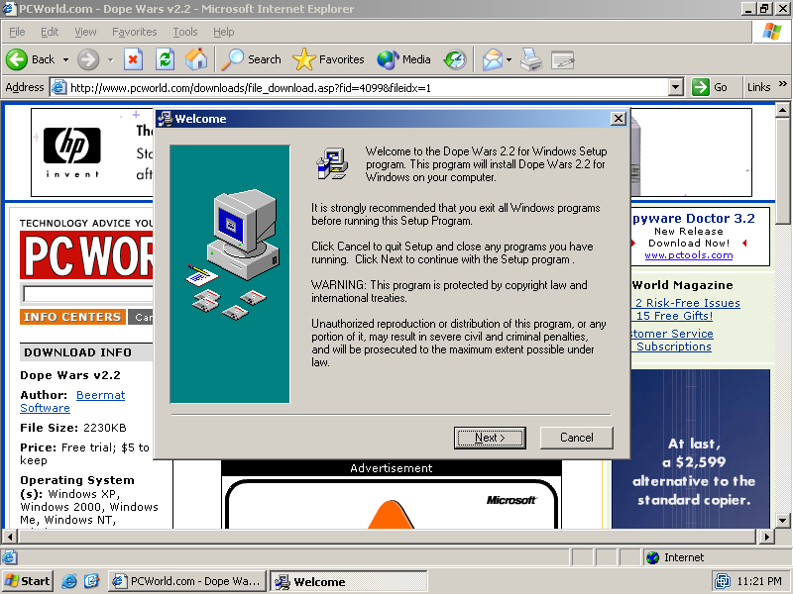793x594 pixels.
Task: Click the horizontal scrollbar right arrow
Action: tap(766, 537)
